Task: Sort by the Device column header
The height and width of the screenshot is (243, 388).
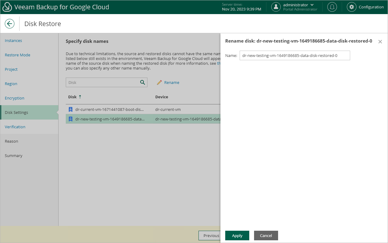Action: pos(162,97)
